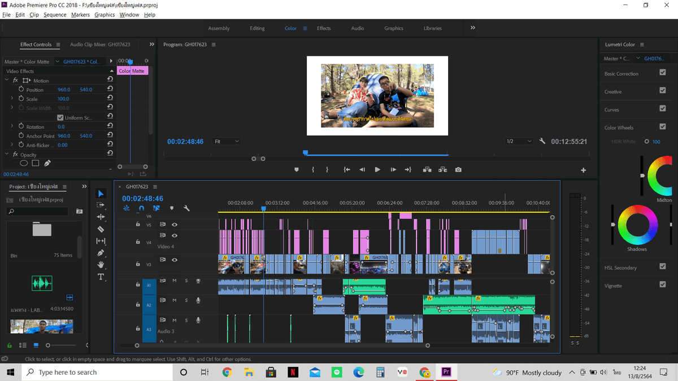678x381 pixels.
Task: Switch to the Hand tool
Action: coord(101,265)
